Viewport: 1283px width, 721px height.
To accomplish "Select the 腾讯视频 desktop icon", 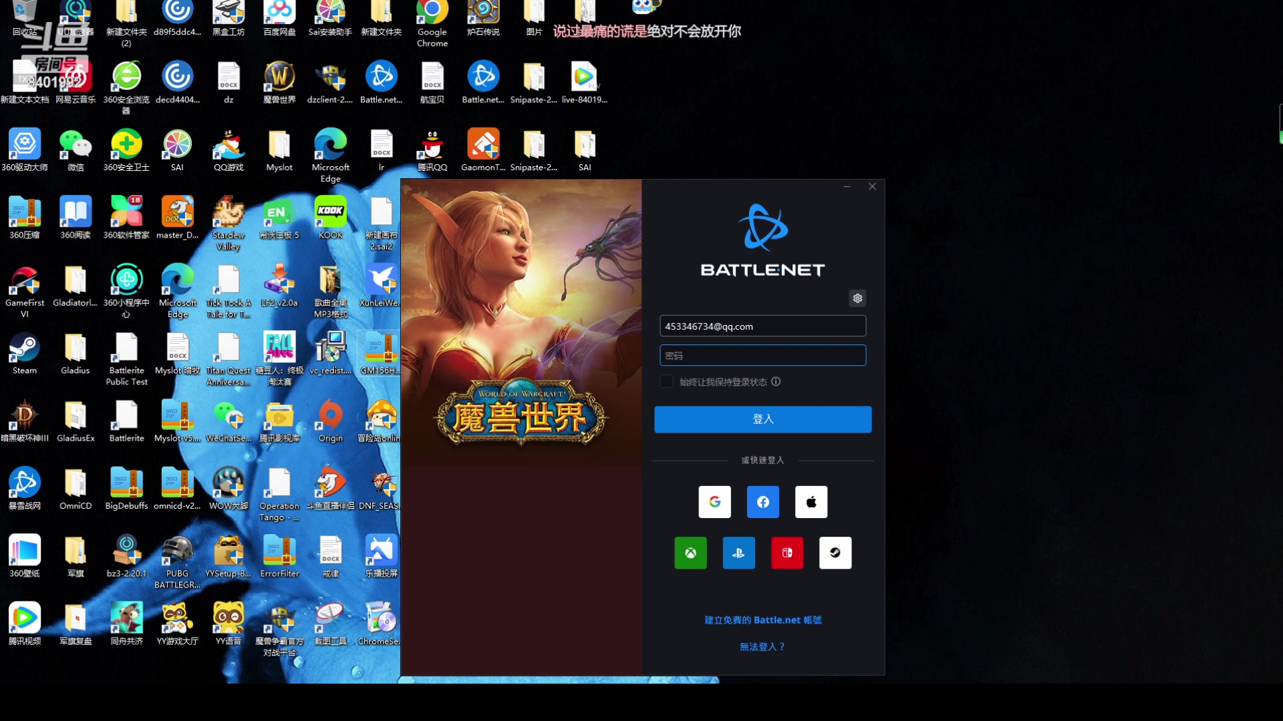I will pyautogui.click(x=25, y=624).
